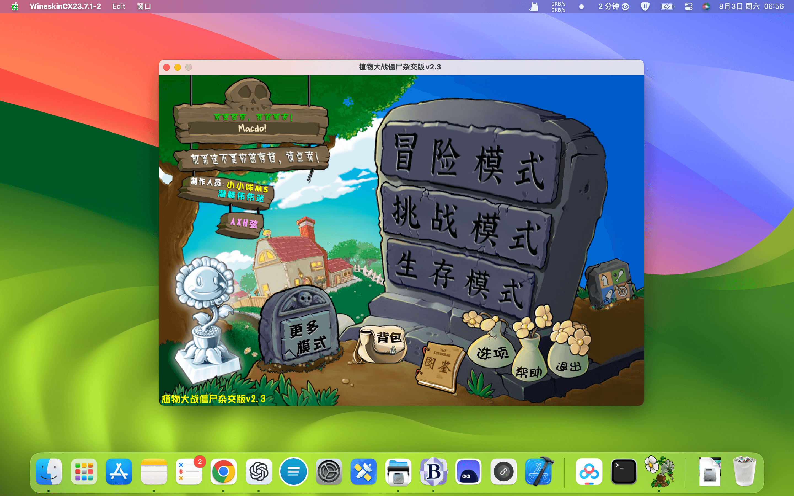Open App Store from the dock
This screenshot has height=496, width=794.
click(119, 471)
